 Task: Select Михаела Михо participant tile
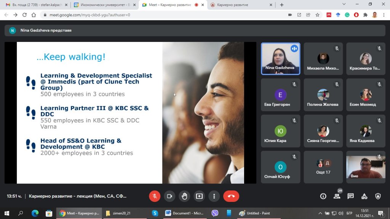point(323,59)
